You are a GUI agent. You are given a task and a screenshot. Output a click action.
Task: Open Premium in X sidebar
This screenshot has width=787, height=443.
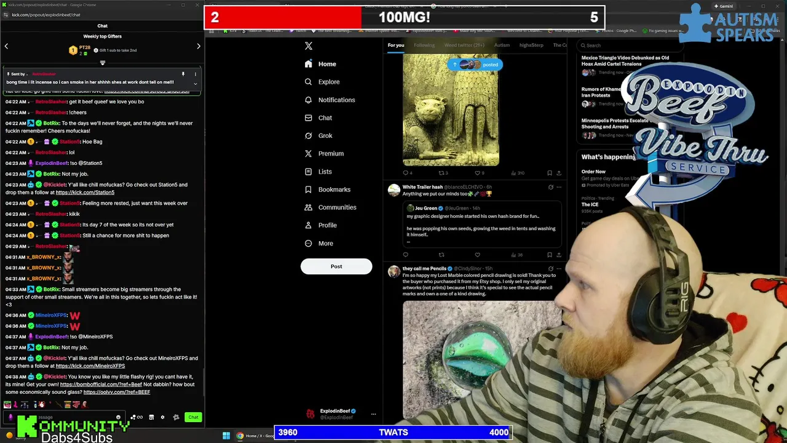tap(324, 153)
